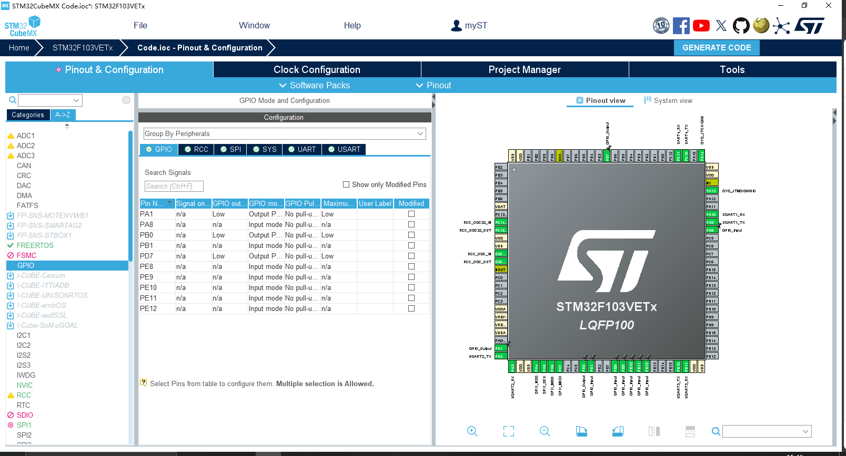The width and height of the screenshot is (846, 456).
Task: Switch to System view
Action: (x=668, y=100)
